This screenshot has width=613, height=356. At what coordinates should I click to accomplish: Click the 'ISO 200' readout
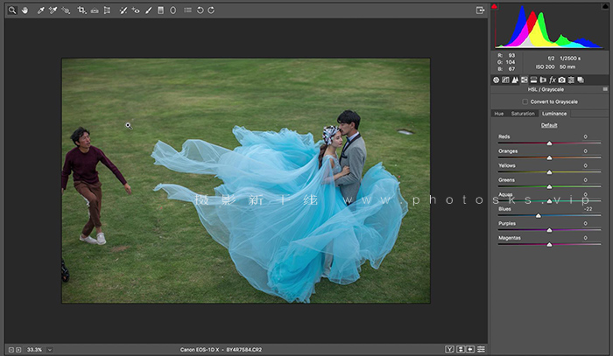pyautogui.click(x=545, y=67)
